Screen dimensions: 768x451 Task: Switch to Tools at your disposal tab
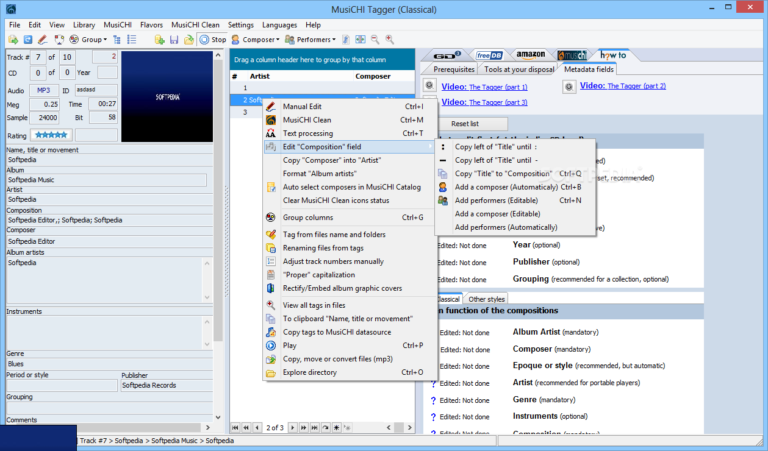click(519, 69)
